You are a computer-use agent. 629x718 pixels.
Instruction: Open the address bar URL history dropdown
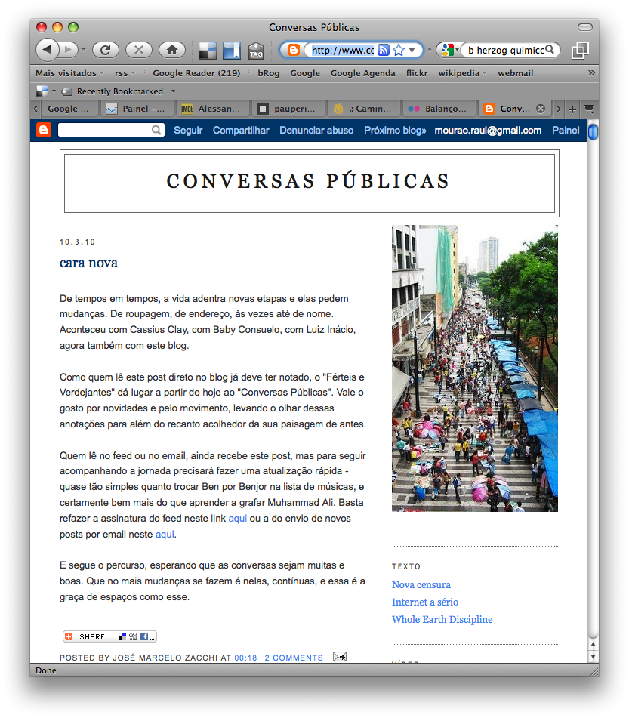coord(412,50)
